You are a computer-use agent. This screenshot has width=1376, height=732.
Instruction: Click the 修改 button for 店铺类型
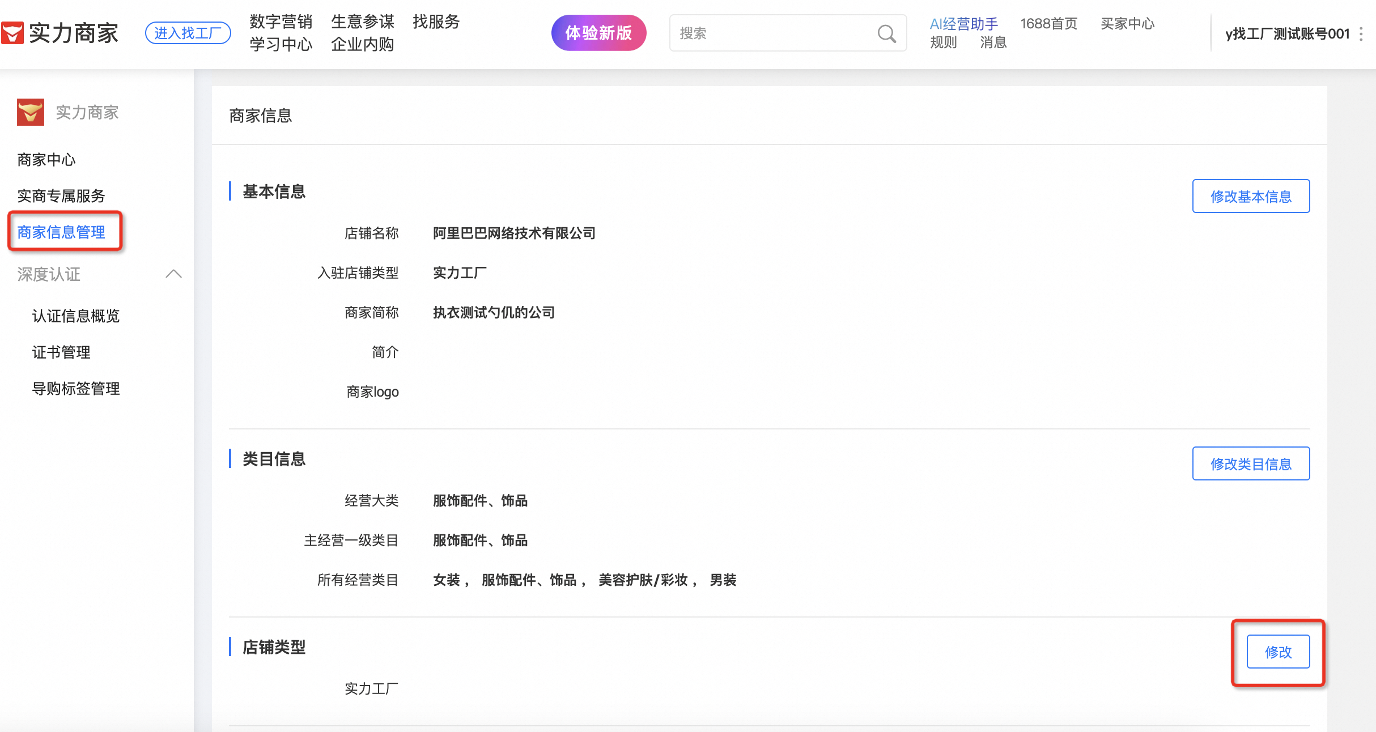[x=1277, y=652]
